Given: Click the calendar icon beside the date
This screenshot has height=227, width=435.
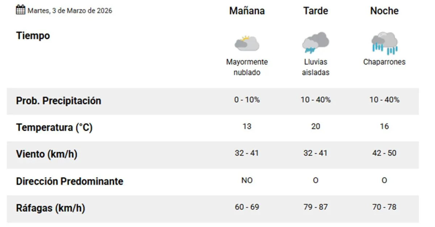Looking at the screenshot, I should [21, 10].
